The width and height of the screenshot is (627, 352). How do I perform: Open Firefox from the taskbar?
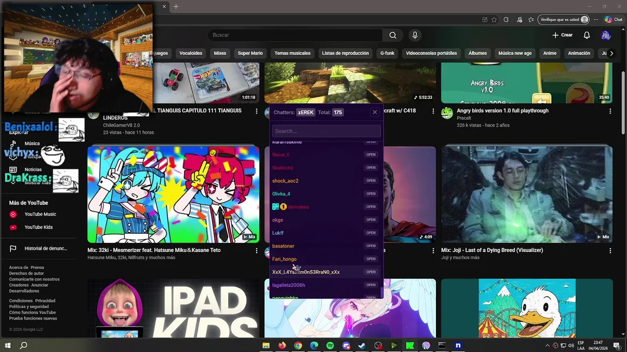282,345
